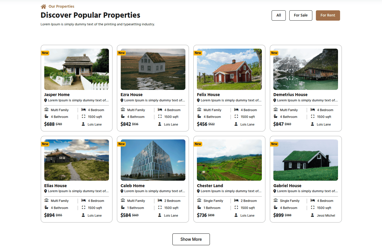
Task: Click the Chester Land terraced field photo
Action: (x=229, y=160)
